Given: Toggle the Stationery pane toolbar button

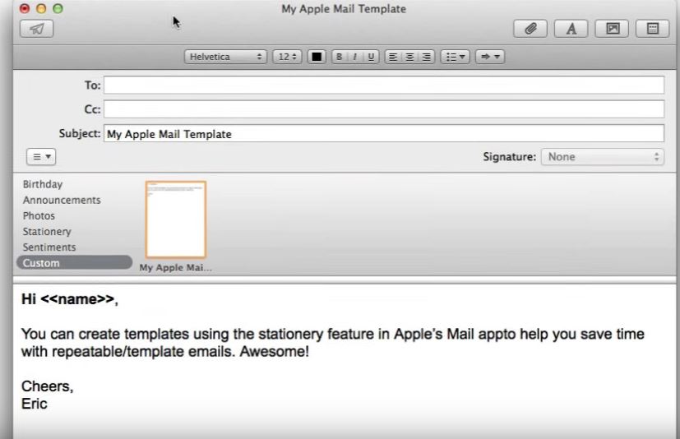Looking at the screenshot, I should point(652,29).
